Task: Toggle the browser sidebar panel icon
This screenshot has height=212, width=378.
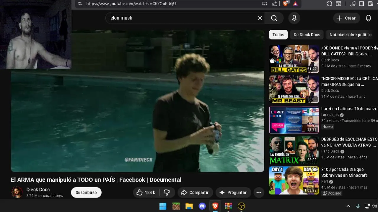Action: click(361, 4)
